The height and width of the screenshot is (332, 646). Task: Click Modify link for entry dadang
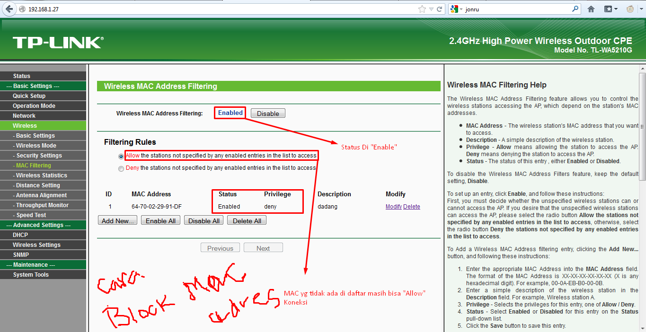[x=394, y=207]
